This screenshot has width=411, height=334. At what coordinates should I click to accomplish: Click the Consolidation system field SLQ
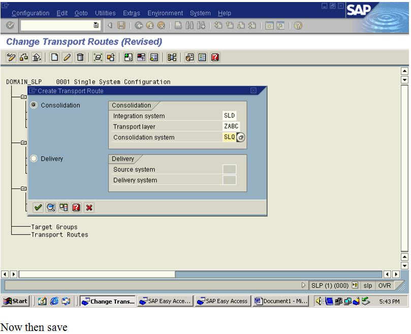229,137
